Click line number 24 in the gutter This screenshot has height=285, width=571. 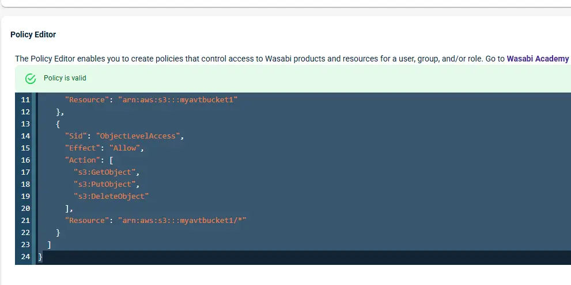(x=25, y=257)
